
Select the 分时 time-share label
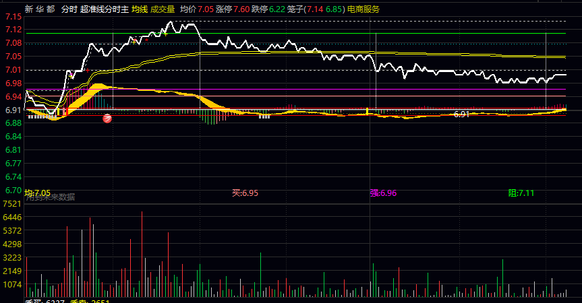pyautogui.click(x=69, y=9)
